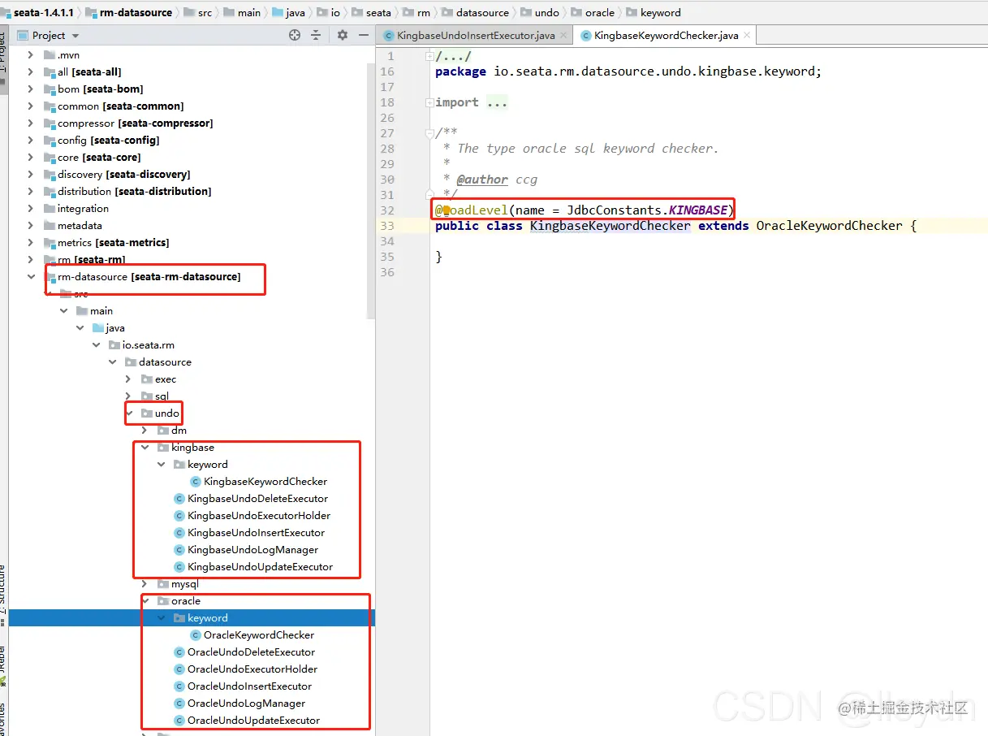Select compressor [seata-compressor] module

[135, 123]
